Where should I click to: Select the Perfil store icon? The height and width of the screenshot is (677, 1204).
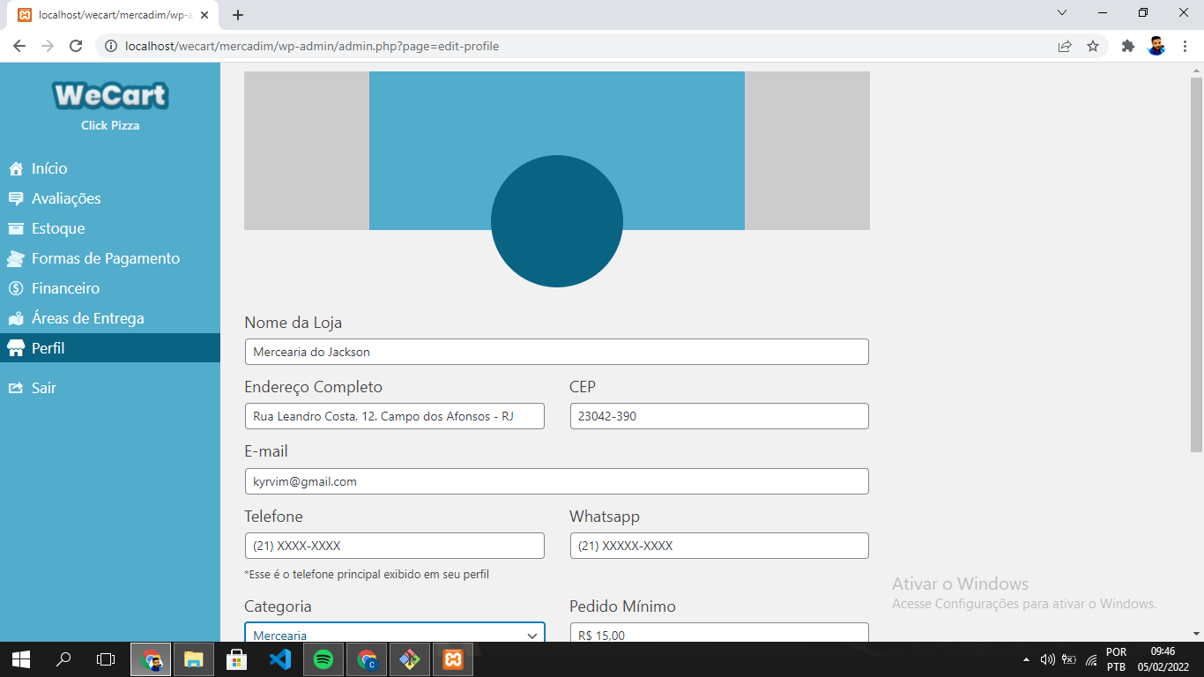pyautogui.click(x=14, y=348)
